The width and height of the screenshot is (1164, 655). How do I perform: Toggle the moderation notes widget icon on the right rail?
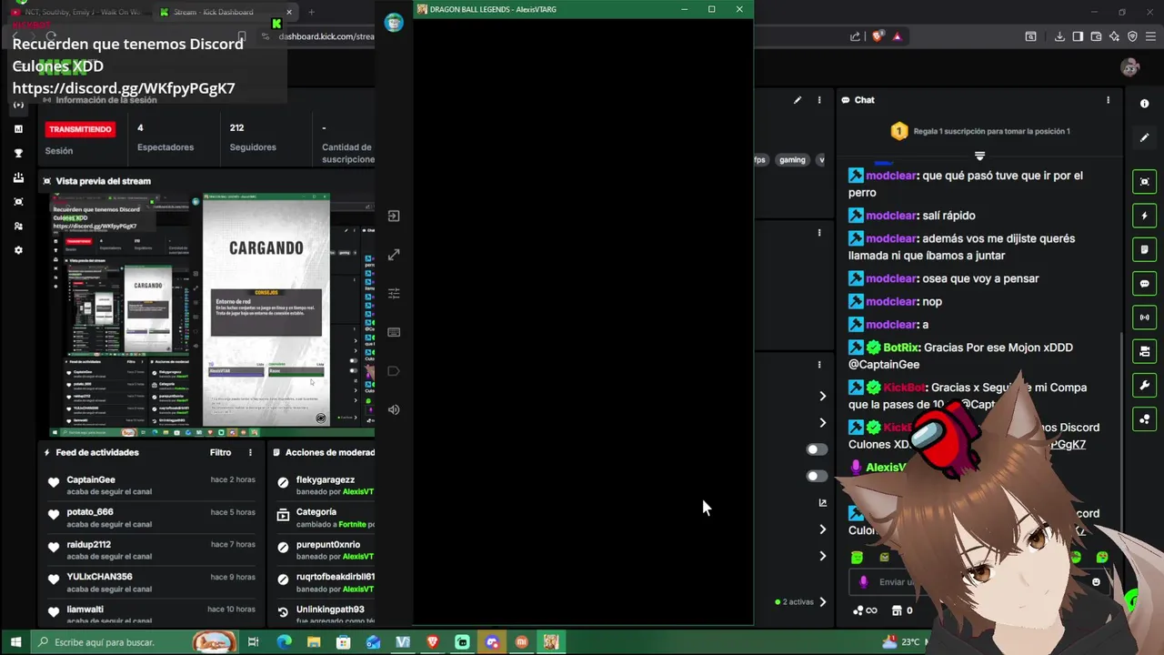(1144, 249)
